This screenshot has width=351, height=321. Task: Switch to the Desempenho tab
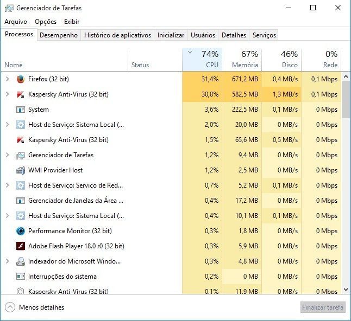click(x=59, y=35)
